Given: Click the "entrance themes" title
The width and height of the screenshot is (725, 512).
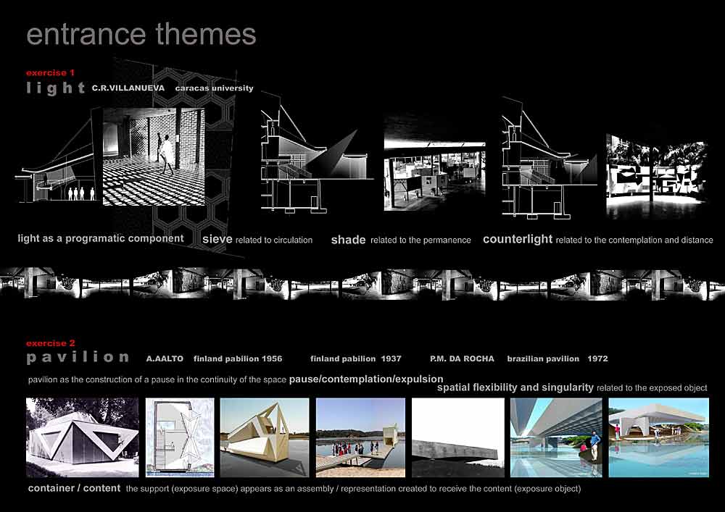Looking at the screenshot, I should pyautogui.click(x=141, y=35).
